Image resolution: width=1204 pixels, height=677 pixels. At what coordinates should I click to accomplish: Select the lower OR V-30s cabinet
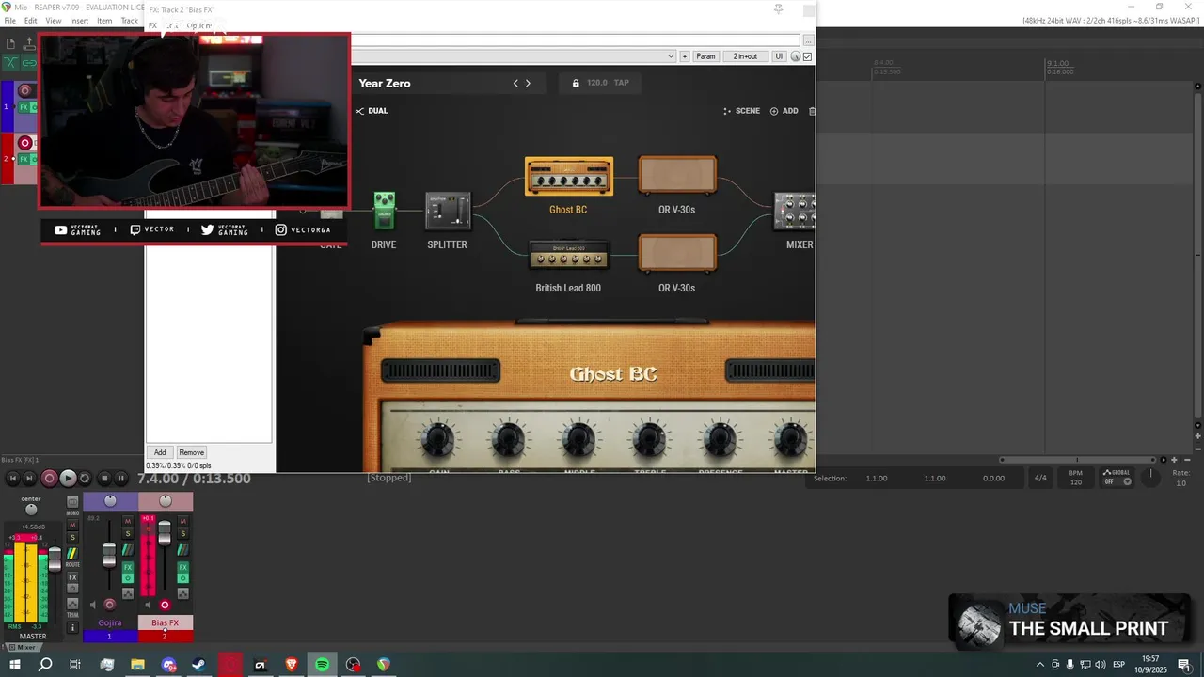[677, 254]
